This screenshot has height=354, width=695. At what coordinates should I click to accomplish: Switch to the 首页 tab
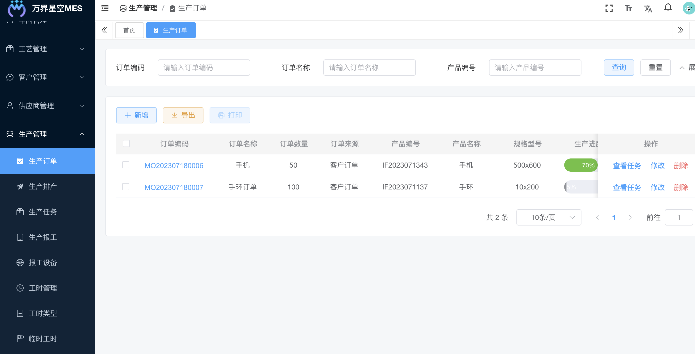[129, 30]
